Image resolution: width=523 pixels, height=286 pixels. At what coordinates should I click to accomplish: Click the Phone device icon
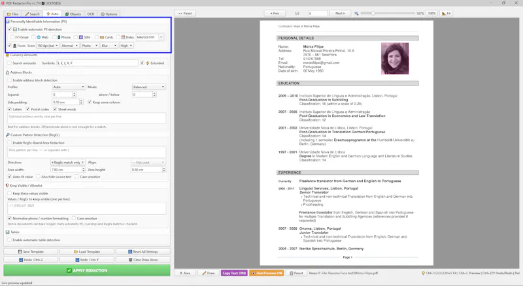click(x=59, y=37)
